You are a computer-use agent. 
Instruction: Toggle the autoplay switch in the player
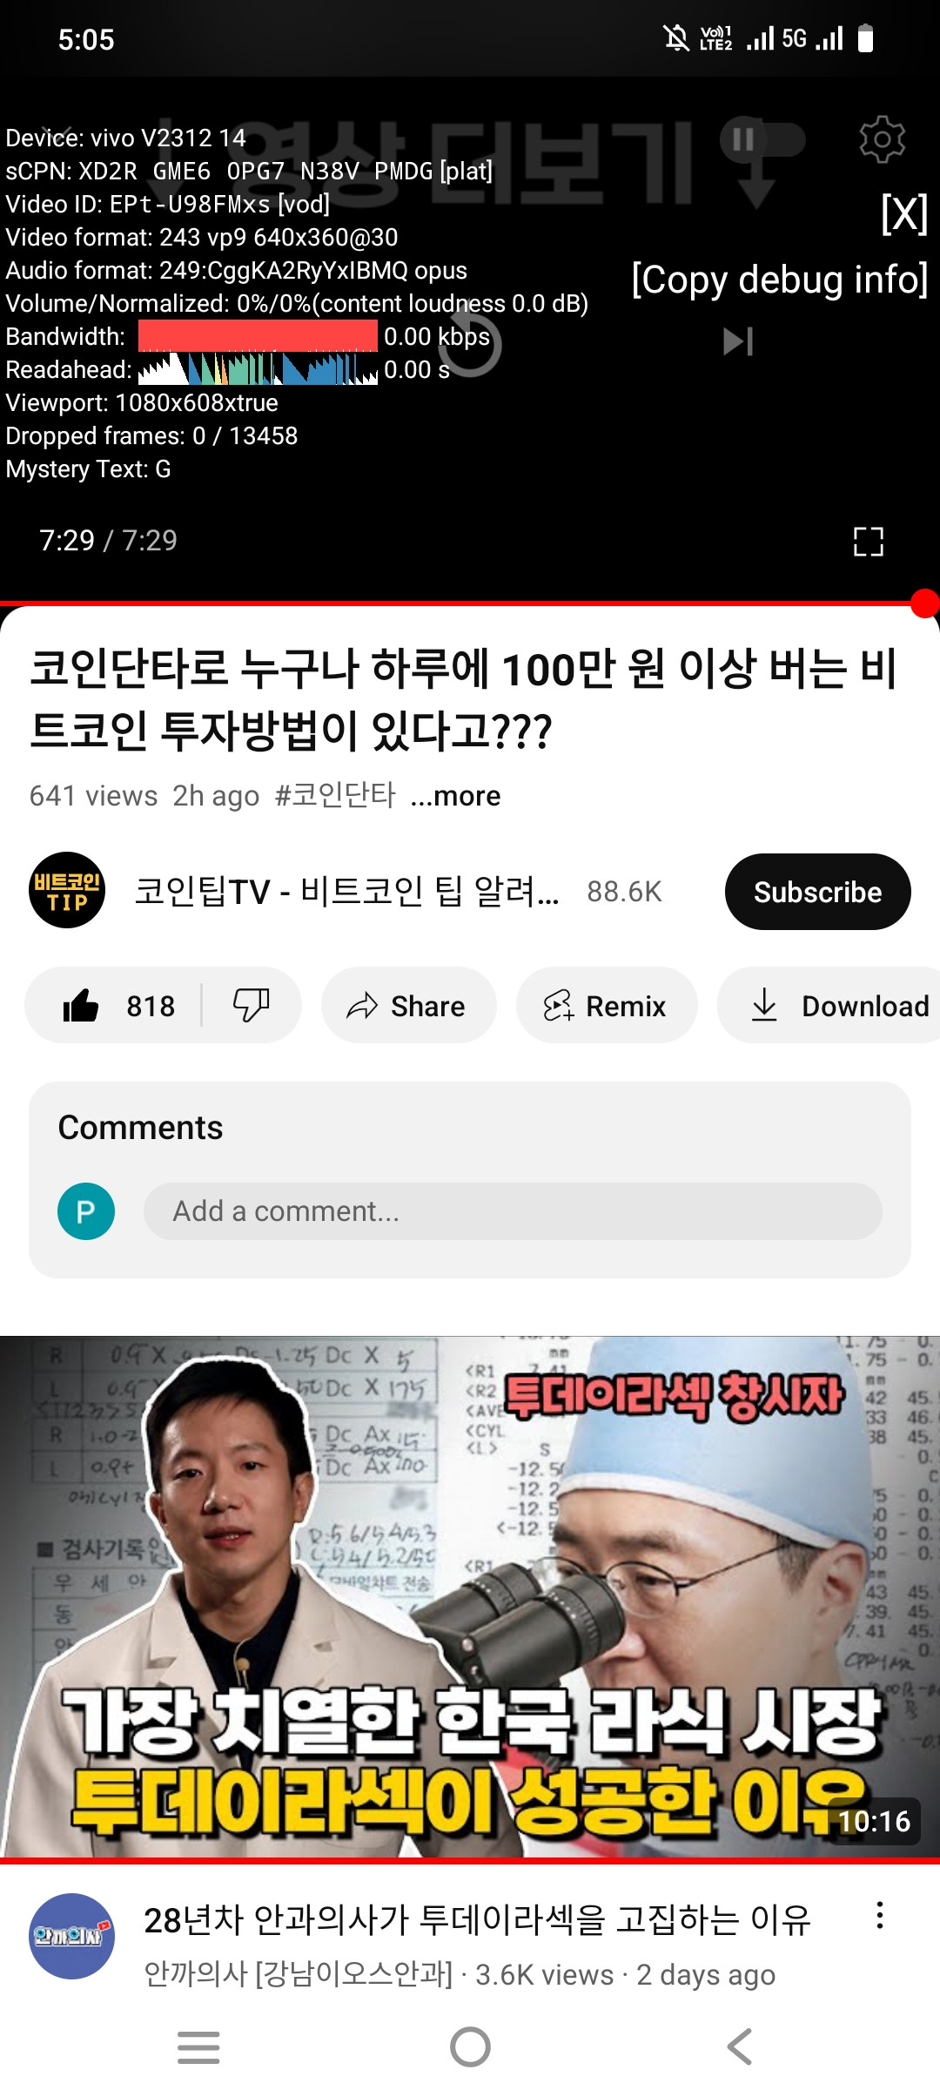pyautogui.click(x=762, y=139)
